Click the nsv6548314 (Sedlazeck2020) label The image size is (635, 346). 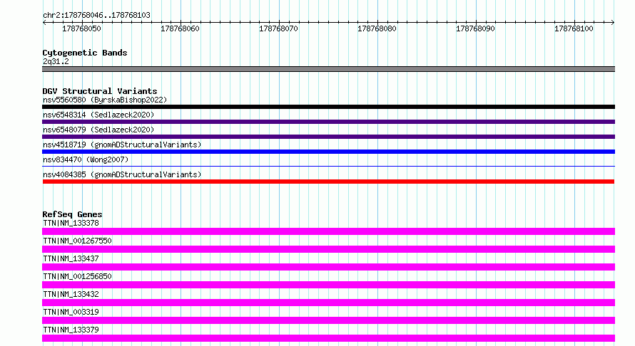[x=98, y=115]
